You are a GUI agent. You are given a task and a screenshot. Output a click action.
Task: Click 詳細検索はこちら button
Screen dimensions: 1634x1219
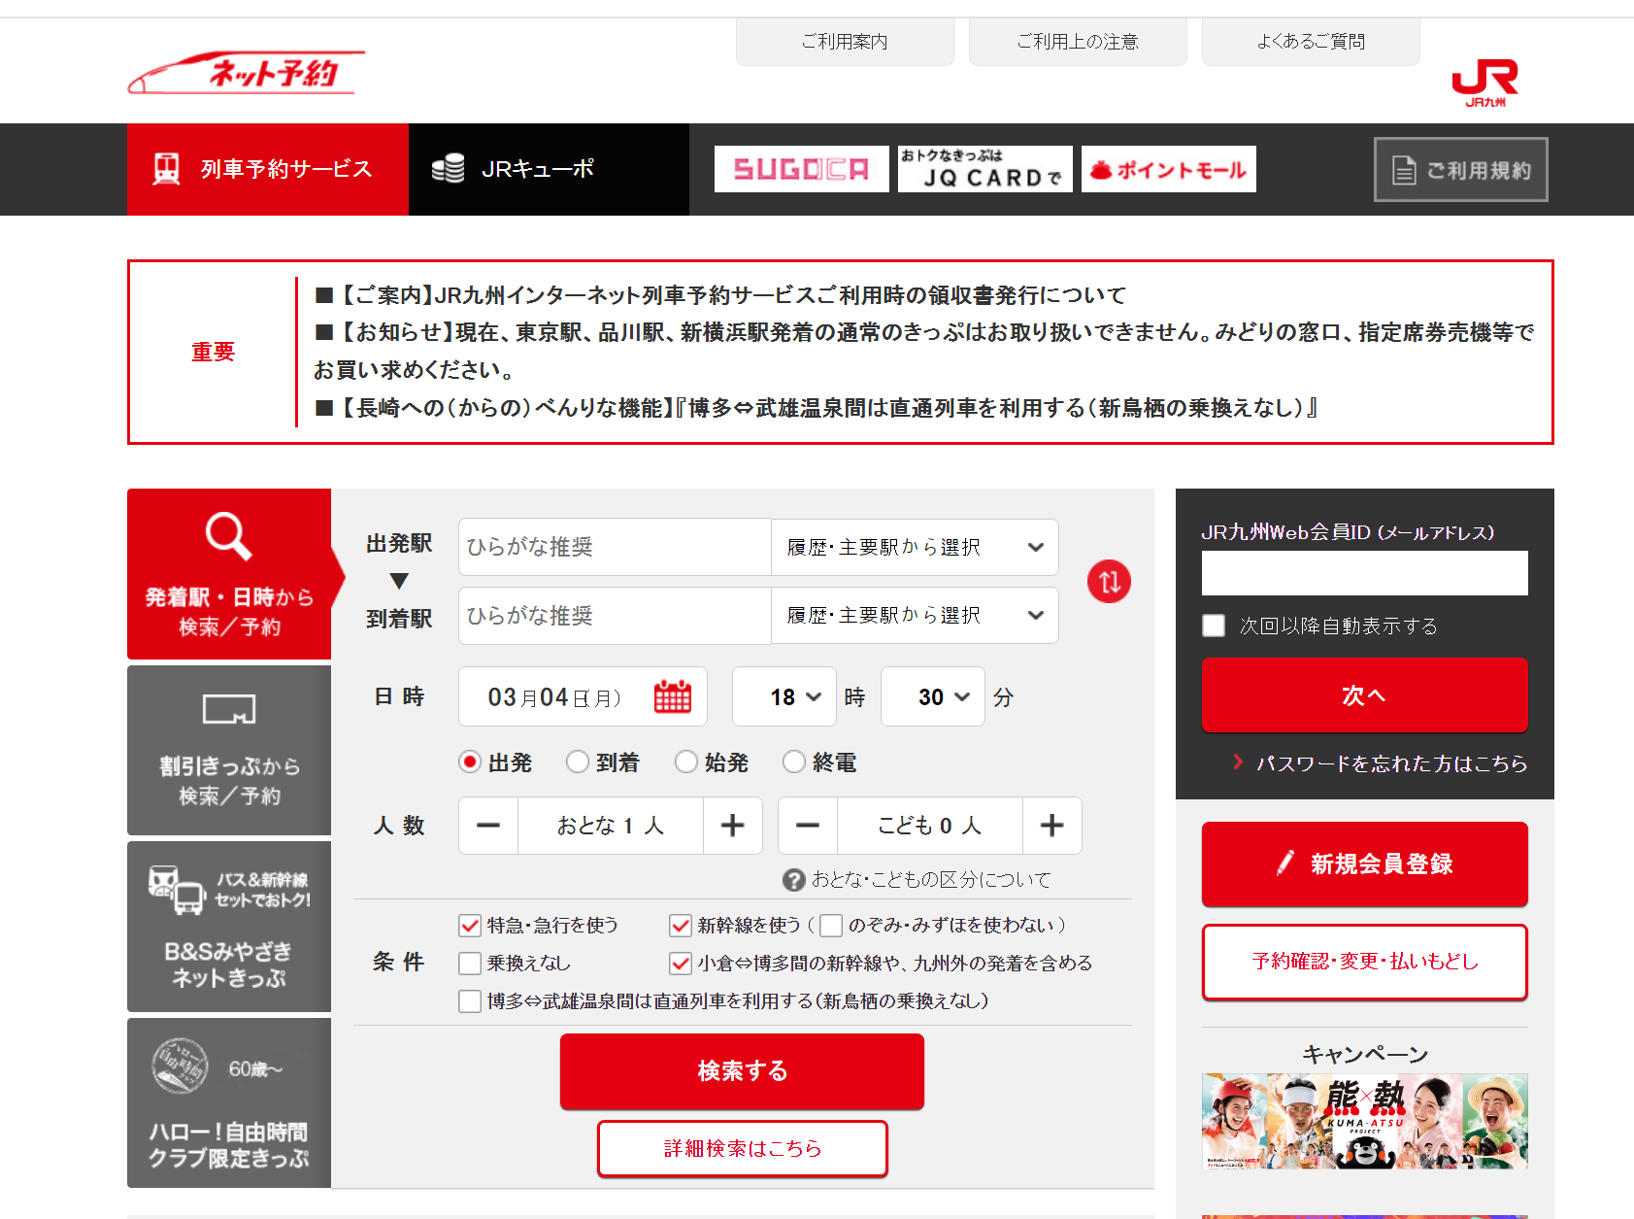coord(742,1148)
